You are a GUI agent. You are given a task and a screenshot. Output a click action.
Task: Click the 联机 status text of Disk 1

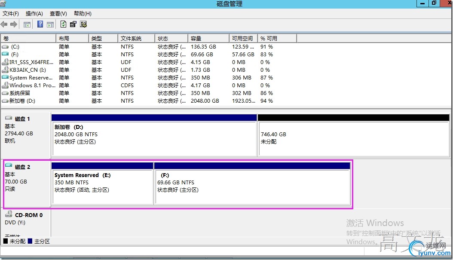[10, 141]
